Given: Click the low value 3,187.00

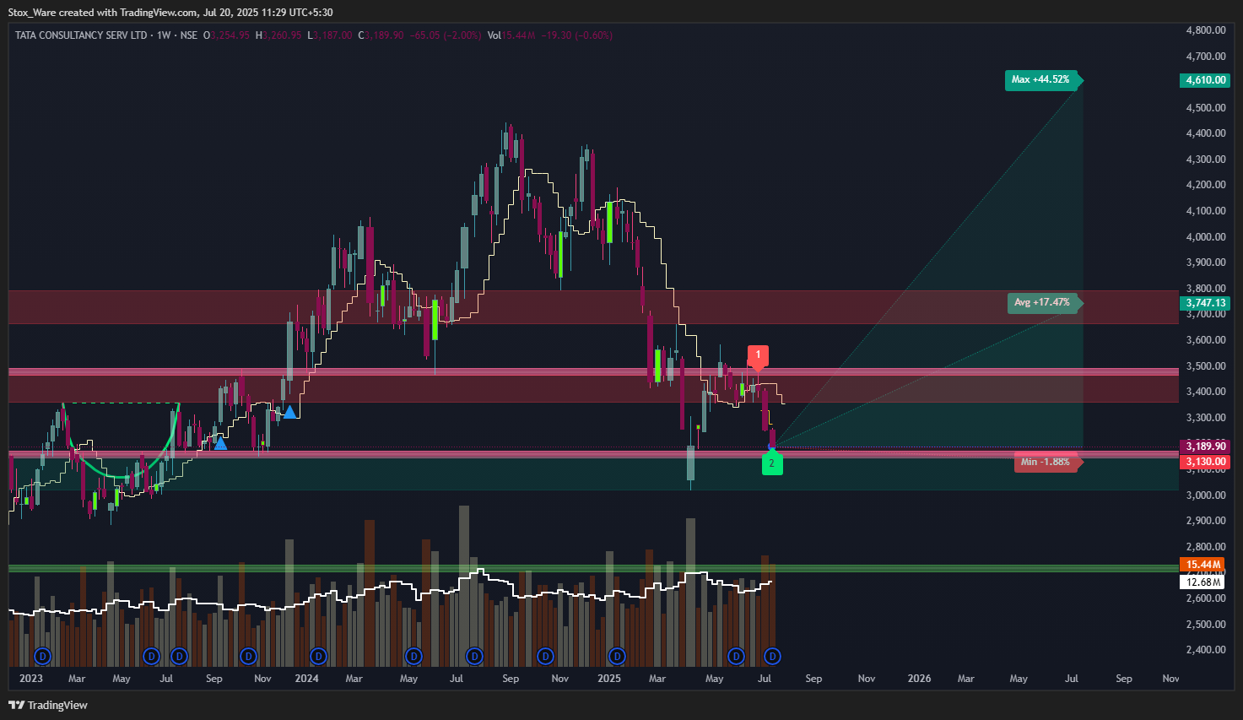Looking at the screenshot, I should (332, 35).
